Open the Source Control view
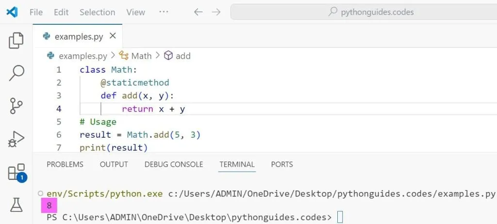This screenshot has width=497, height=224. (x=16, y=106)
